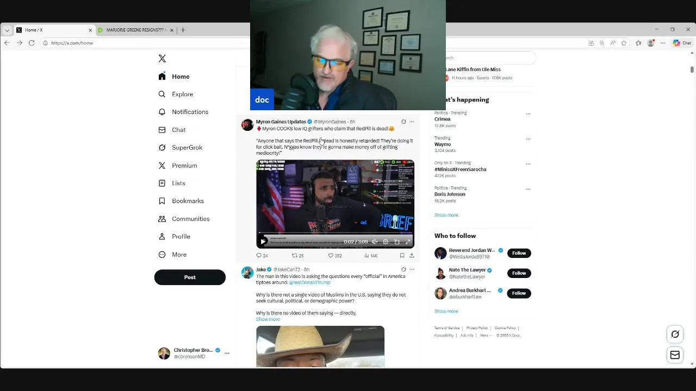Play the Myron Gaines video
Screen dimensions: 696x391
pyautogui.click(x=263, y=242)
